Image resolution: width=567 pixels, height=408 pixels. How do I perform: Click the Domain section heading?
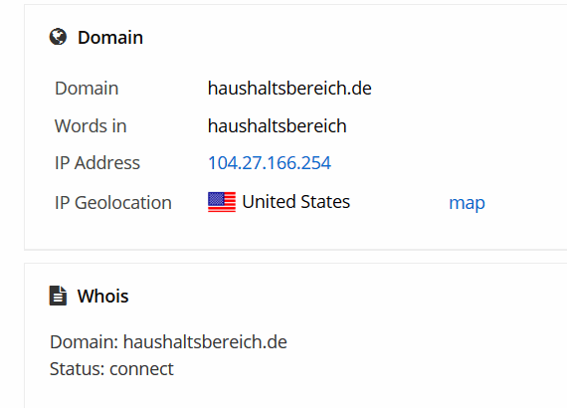click(110, 37)
